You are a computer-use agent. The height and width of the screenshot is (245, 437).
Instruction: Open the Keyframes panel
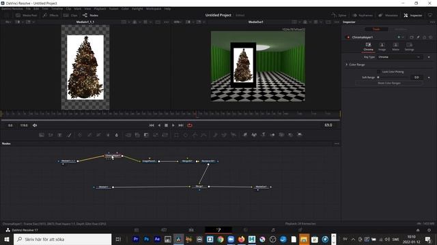tap(363, 15)
